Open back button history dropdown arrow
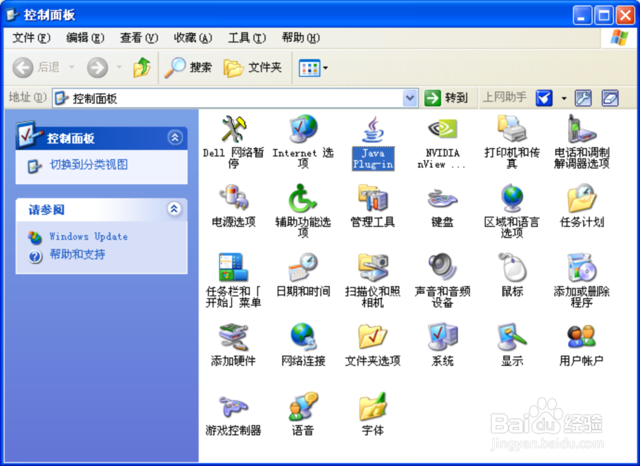The width and height of the screenshot is (640, 466). (72, 68)
